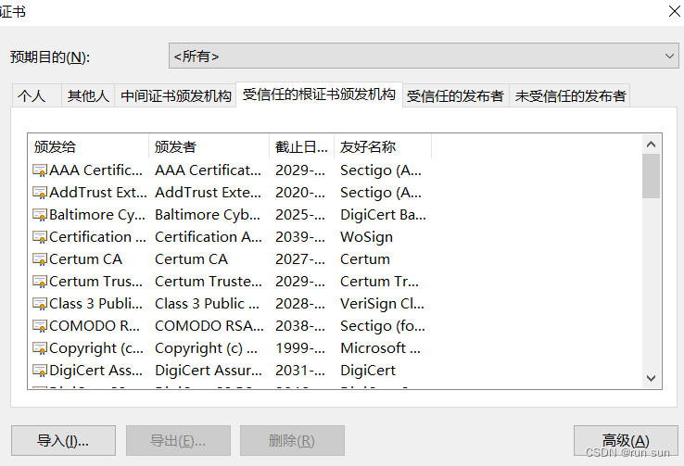Select the AAA Certificate Services certificate icon

pyautogui.click(x=40, y=170)
